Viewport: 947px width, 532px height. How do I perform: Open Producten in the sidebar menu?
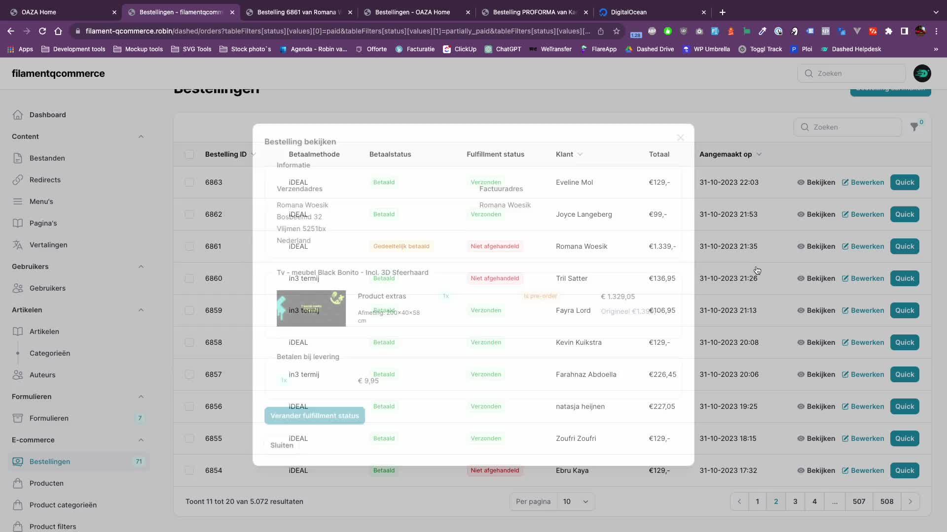(46, 483)
